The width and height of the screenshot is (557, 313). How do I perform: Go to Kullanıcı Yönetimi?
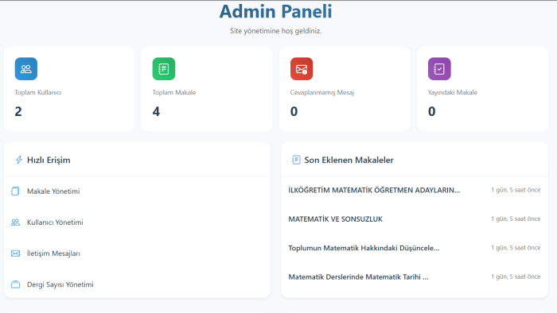[x=55, y=222]
